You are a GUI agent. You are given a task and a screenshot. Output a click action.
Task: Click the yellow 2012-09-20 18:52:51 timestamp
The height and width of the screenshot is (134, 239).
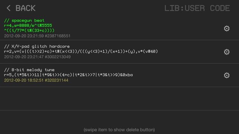pos(24,80)
